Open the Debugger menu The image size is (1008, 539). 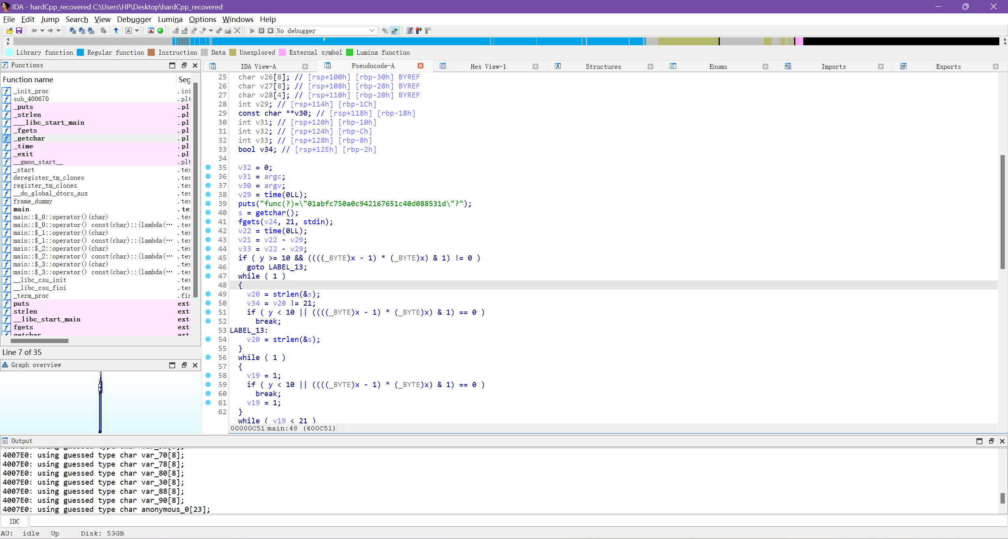(134, 19)
